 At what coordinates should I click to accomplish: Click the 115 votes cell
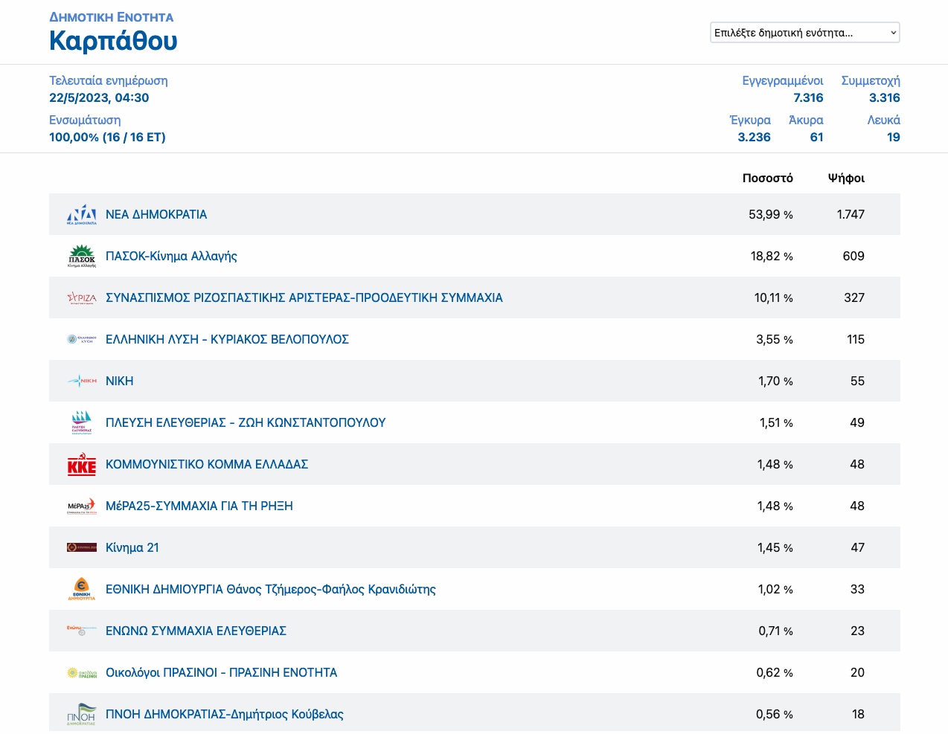click(856, 339)
